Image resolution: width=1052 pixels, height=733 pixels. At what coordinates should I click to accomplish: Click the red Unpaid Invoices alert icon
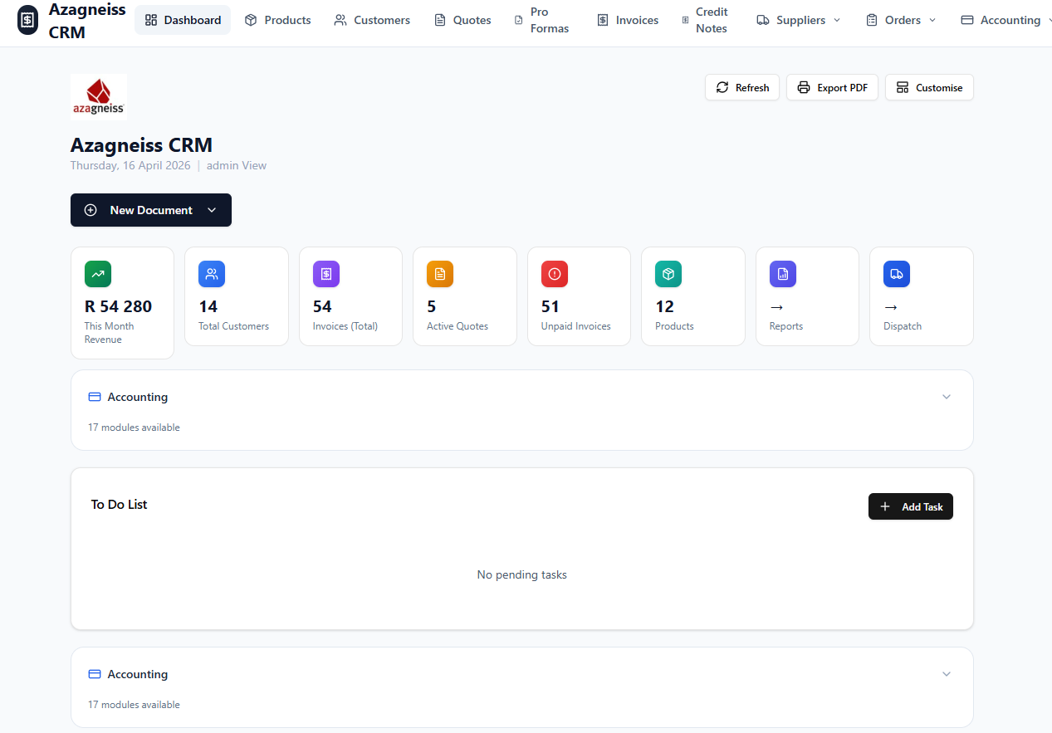point(555,274)
